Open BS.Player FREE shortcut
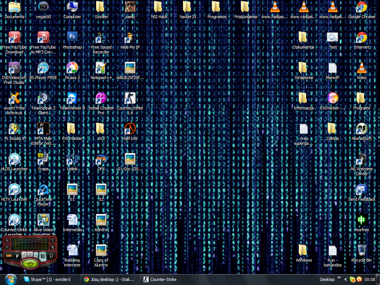380x285 pixels. coord(43,71)
